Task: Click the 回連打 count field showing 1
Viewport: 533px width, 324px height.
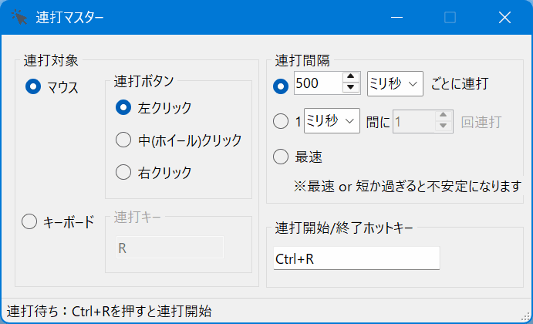Action: 414,121
